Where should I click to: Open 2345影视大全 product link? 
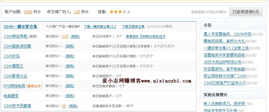pos(16,76)
